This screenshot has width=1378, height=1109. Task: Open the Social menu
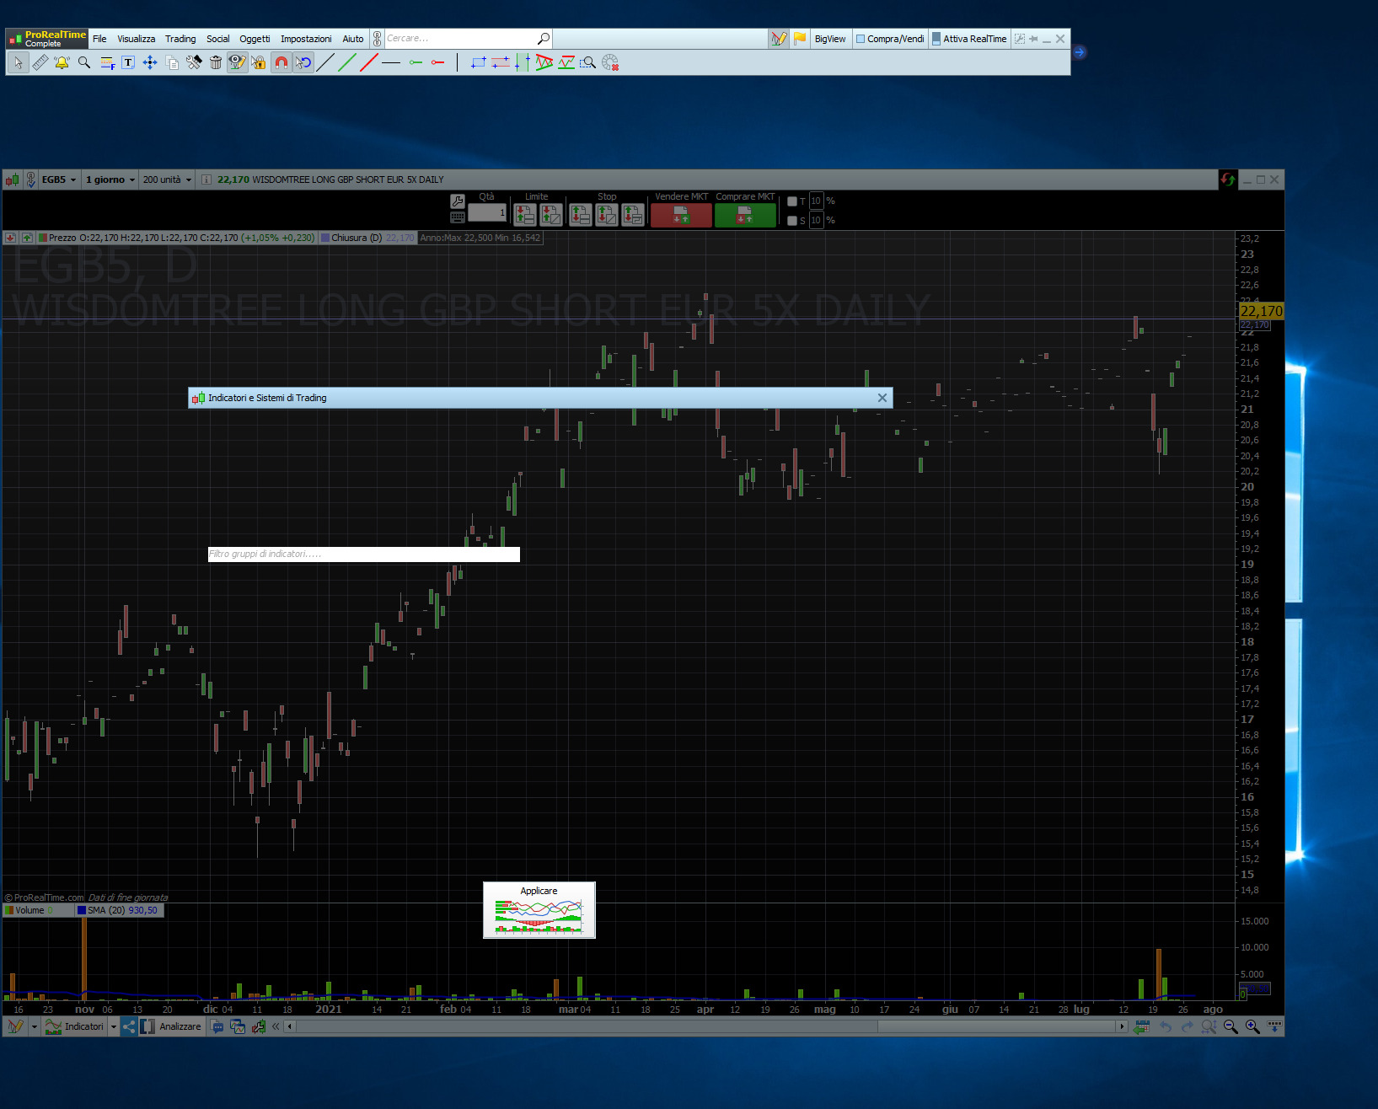pyautogui.click(x=218, y=39)
